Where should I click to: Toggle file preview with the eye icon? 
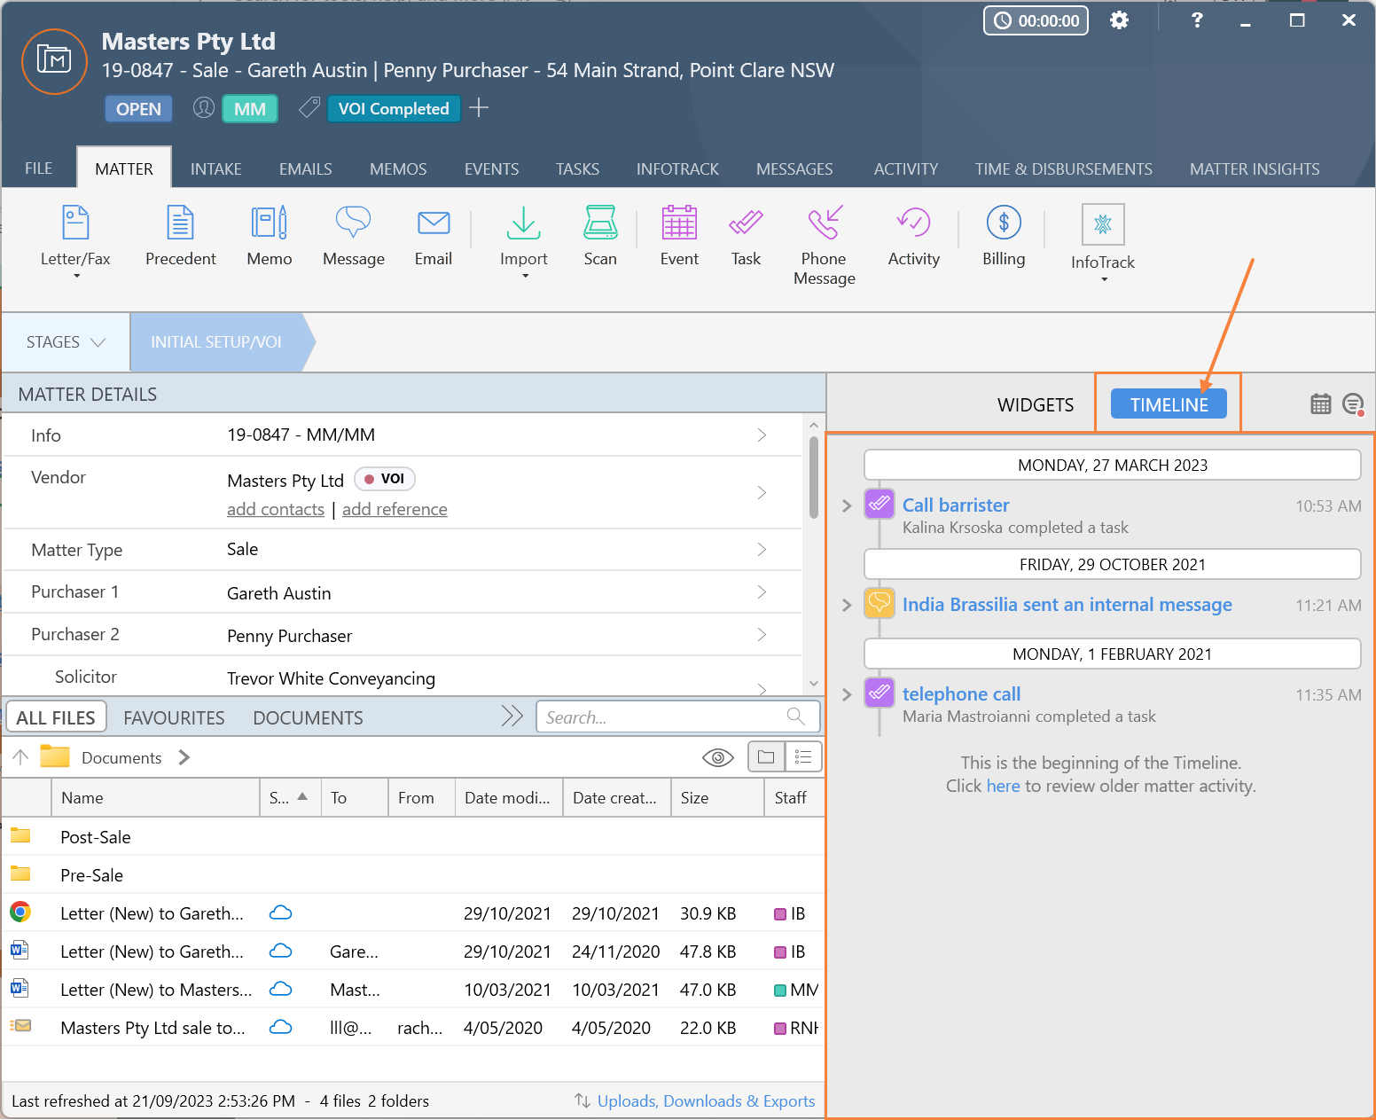717,757
